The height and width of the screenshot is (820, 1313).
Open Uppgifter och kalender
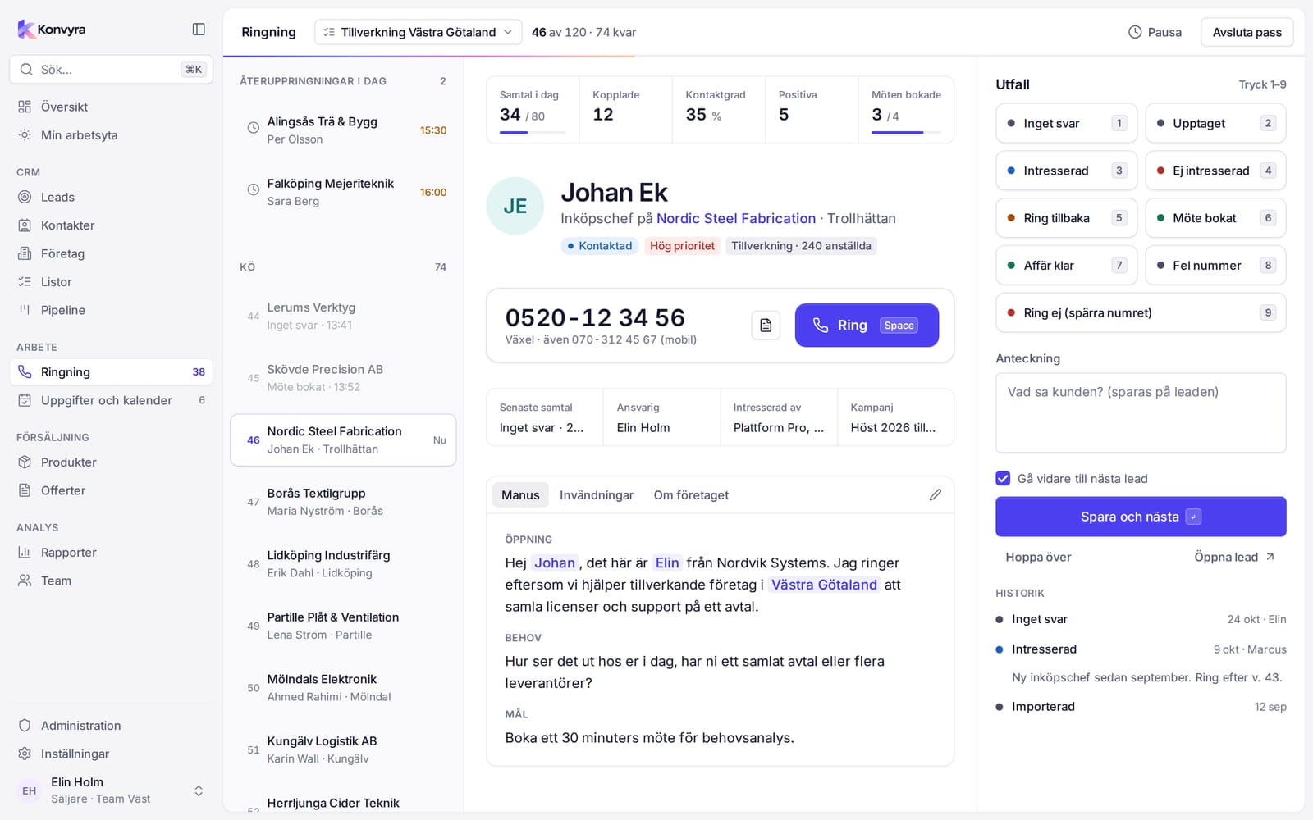point(111,400)
